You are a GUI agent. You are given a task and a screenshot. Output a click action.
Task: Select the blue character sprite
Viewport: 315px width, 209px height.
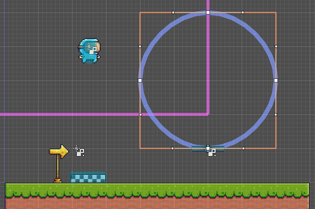pyautogui.click(x=89, y=50)
